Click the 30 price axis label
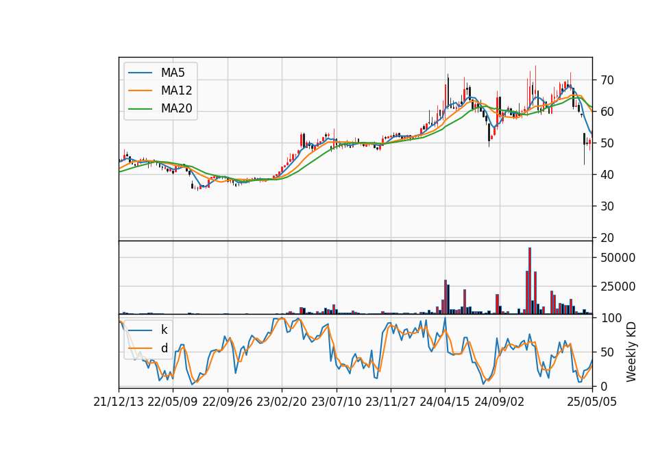 pos(607,206)
